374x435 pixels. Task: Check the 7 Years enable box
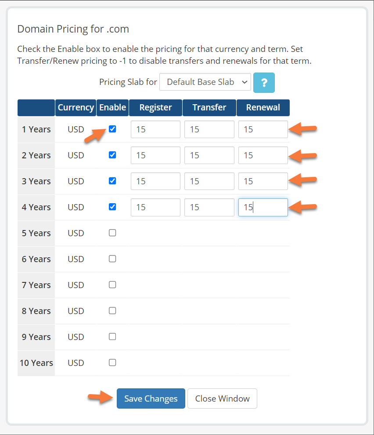coord(112,285)
